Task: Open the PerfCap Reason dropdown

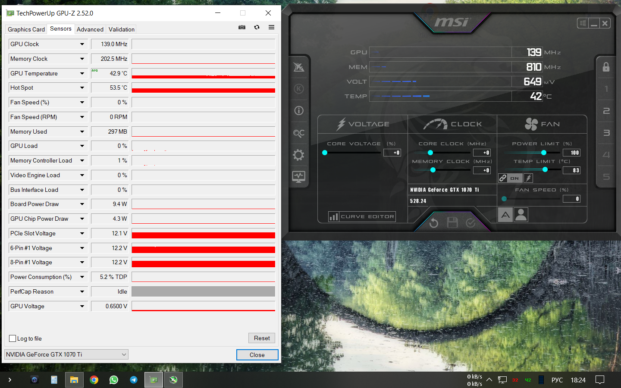Action: (82, 291)
